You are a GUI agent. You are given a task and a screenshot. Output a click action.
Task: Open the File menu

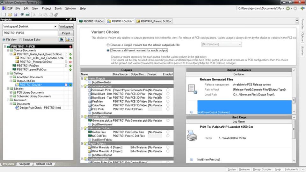(x=18, y=8)
